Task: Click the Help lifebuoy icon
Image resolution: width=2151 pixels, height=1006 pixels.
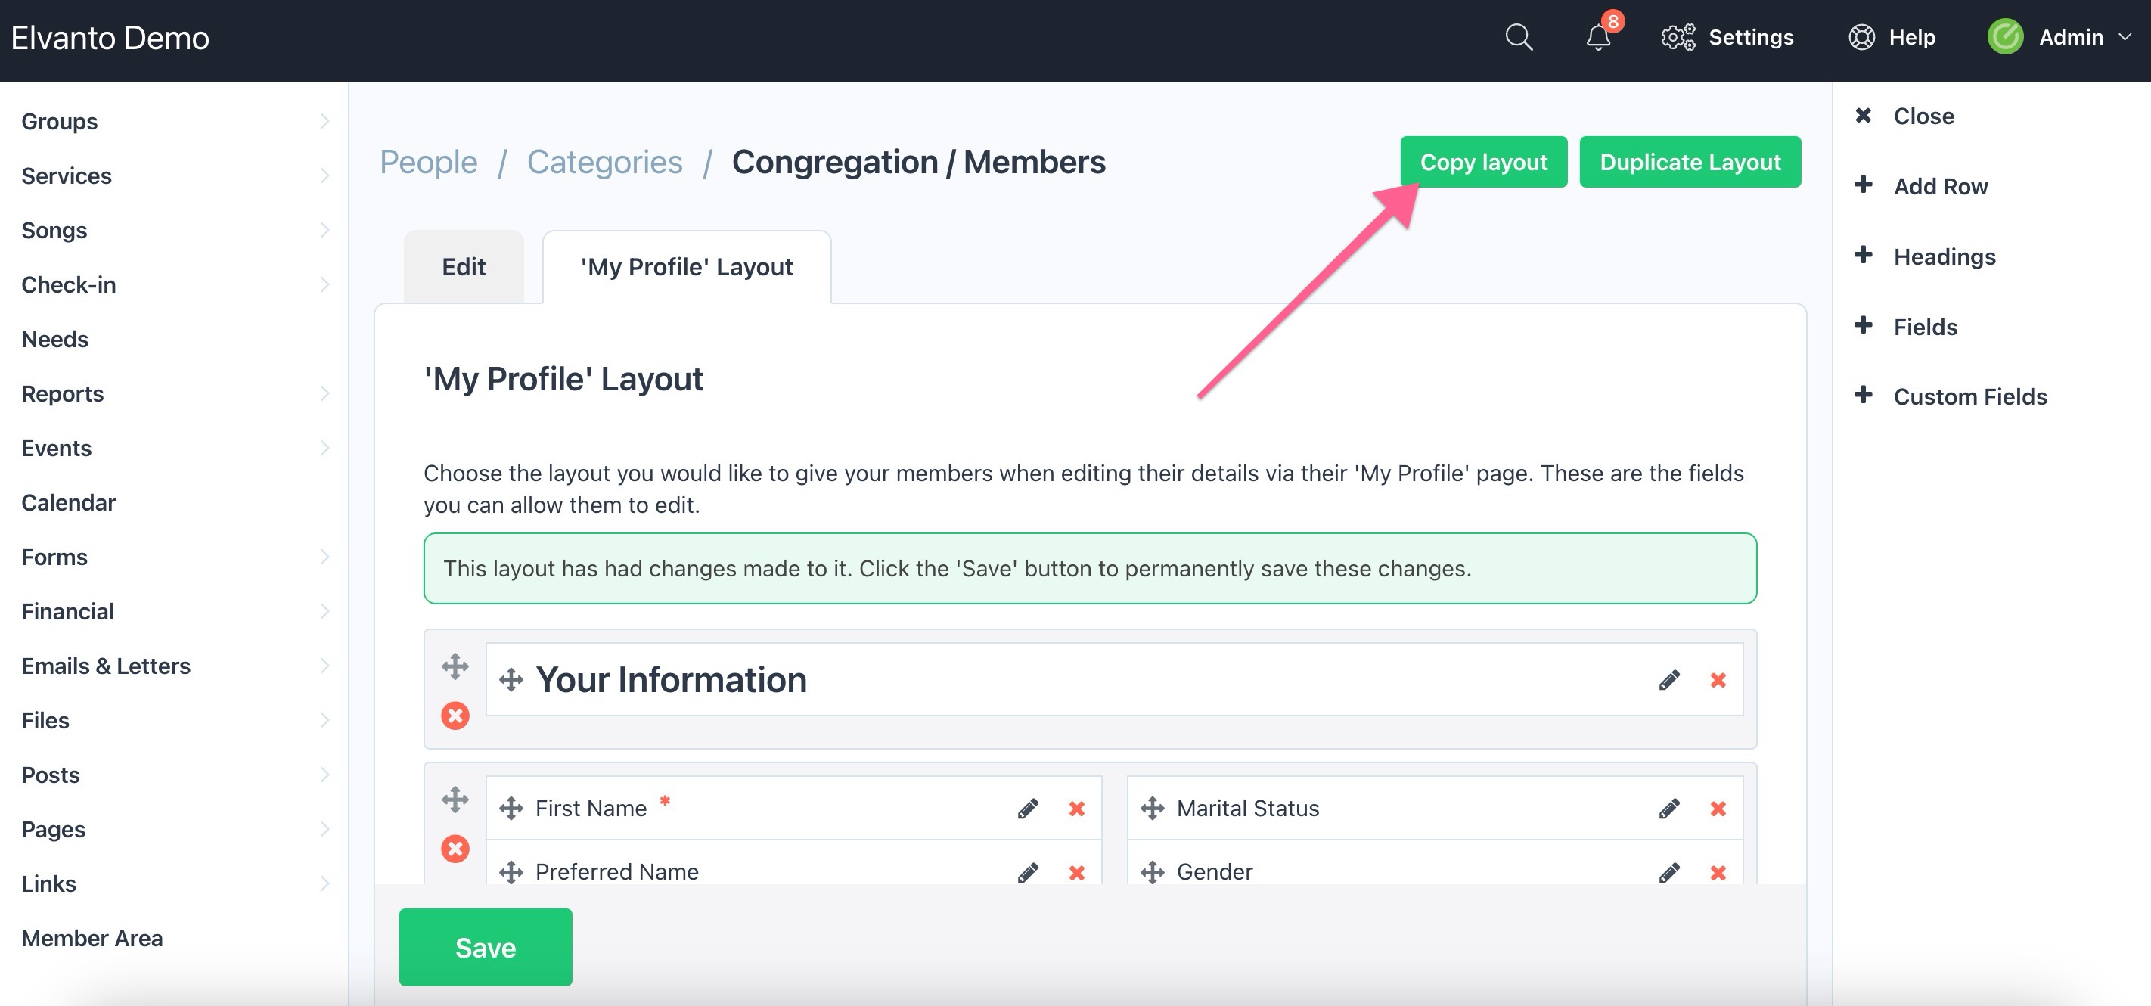Action: coord(1861,38)
